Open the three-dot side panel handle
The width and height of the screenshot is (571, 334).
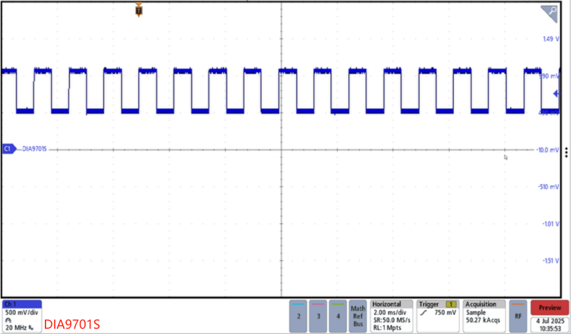[x=566, y=150]
